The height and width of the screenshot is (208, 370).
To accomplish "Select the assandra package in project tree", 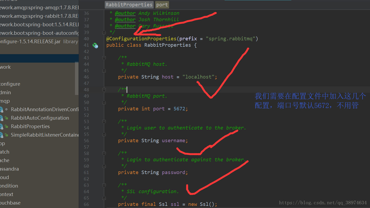I will tap(10, 169).
